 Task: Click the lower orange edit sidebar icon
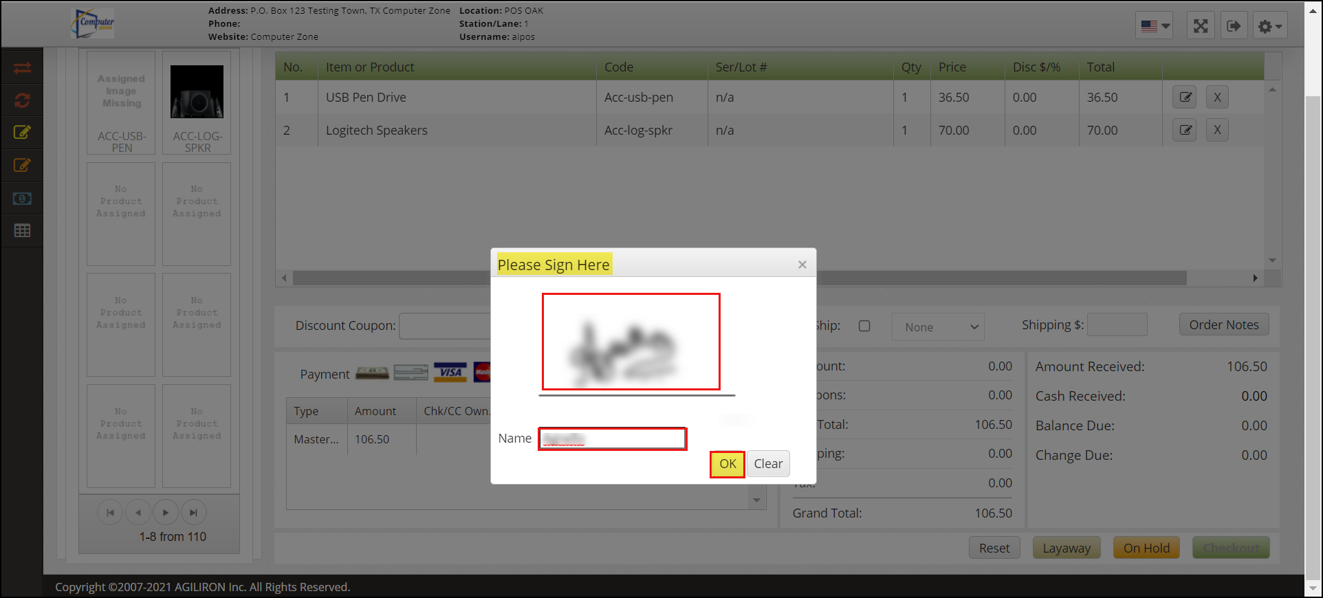pos(22,165)
